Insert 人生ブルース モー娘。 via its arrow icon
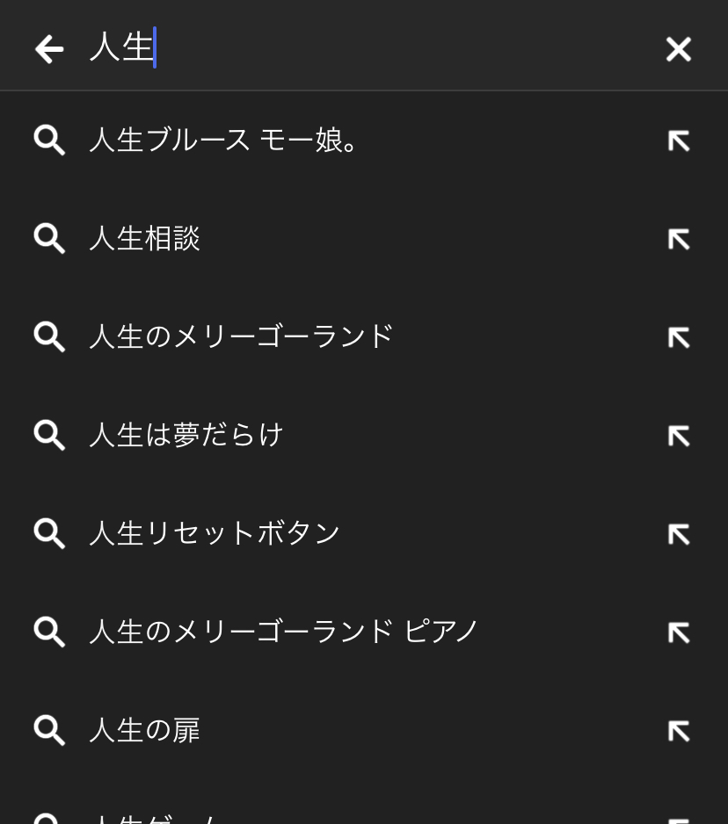The width and height of the screenshot is (728, 824). pos(678,141)
